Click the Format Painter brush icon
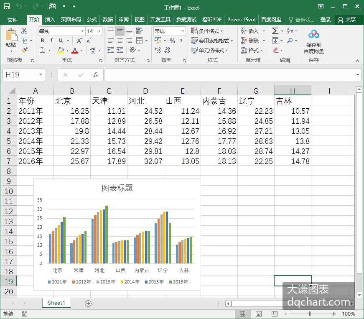 [24, 50]
